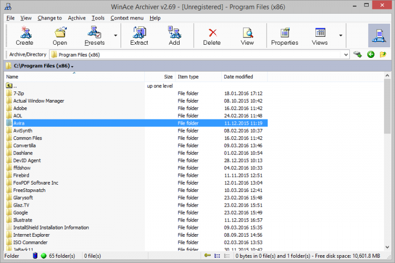
Task: Click the Extract toolbar icon
Action: tap(139, 35)
